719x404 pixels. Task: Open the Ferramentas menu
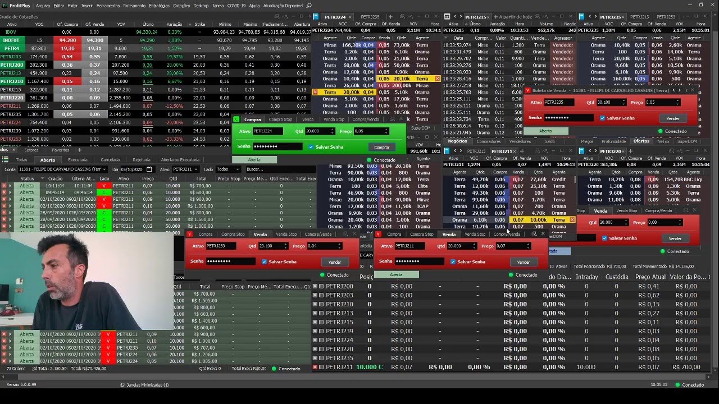click(108, 6)
